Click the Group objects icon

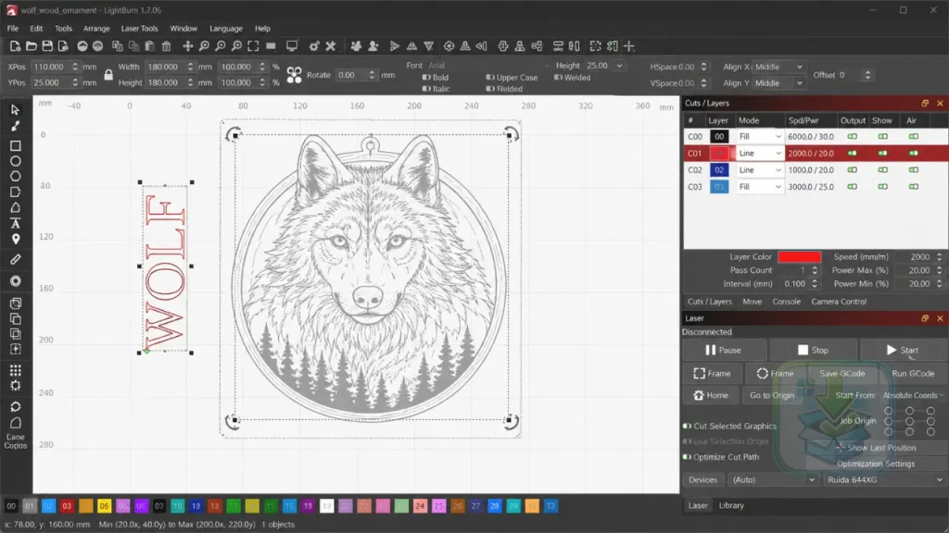(x=356, y=46)
